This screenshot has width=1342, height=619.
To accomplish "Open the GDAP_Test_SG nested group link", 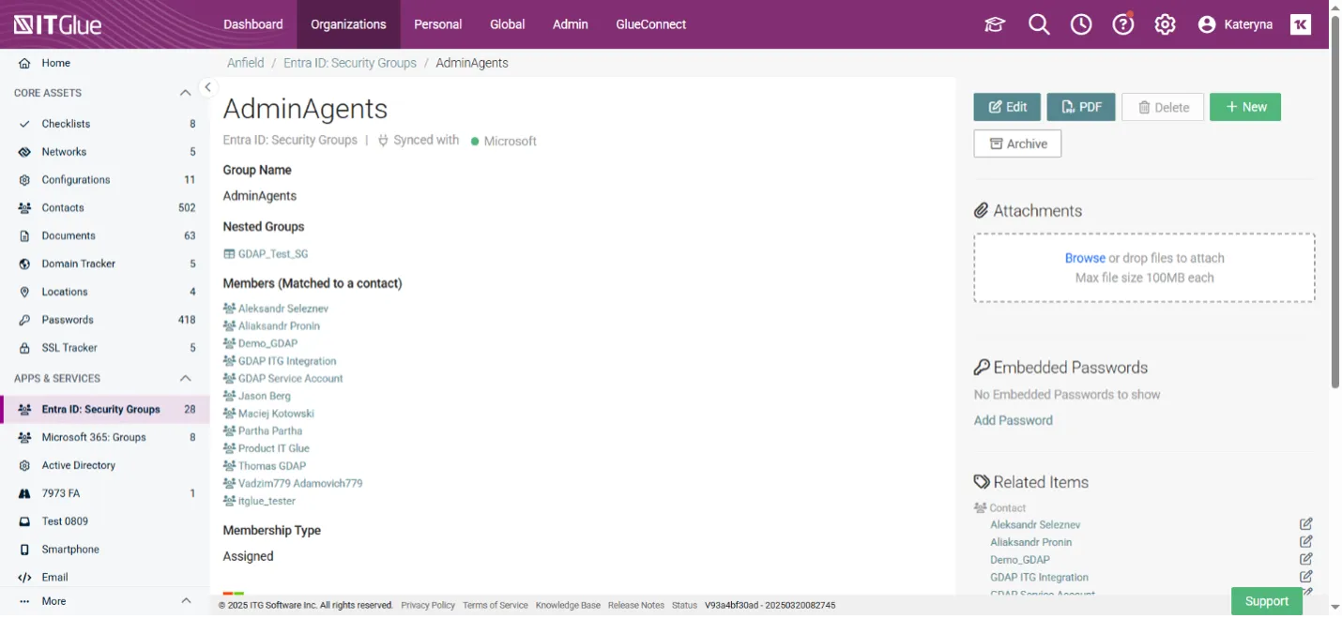I will pos(272,254).
